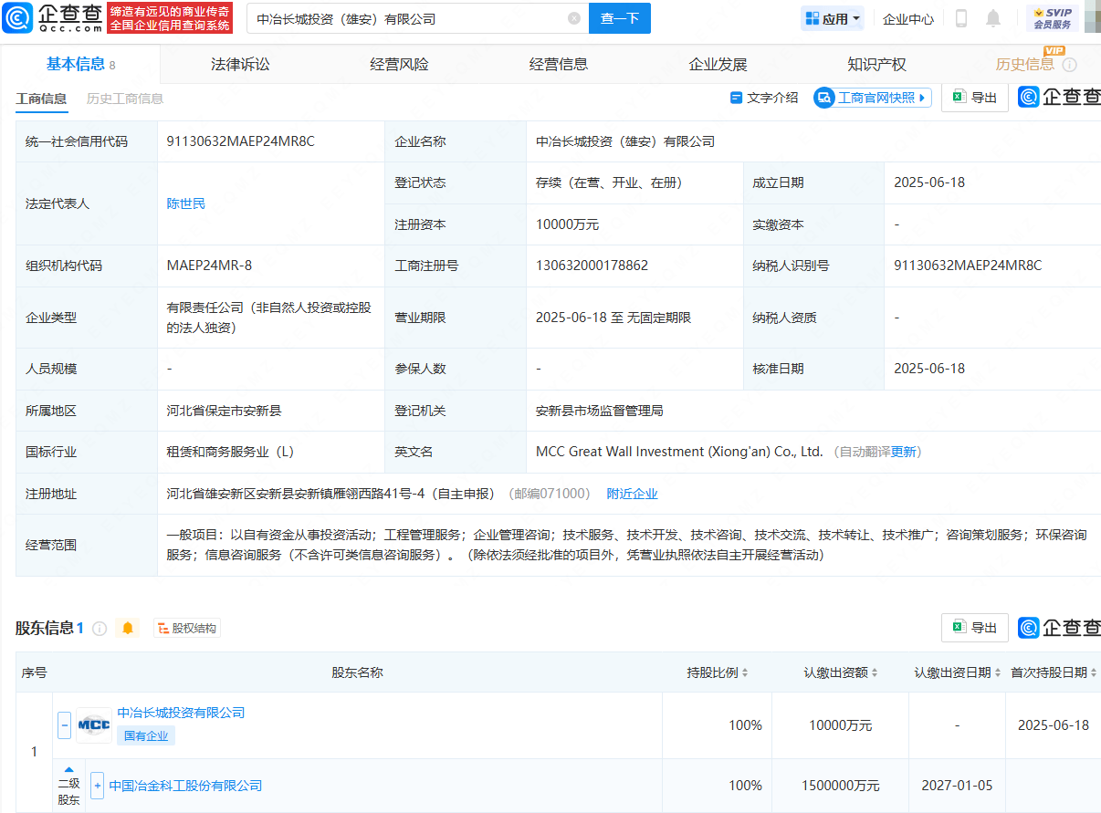Viewport: 1101px width, 813px height.
Task: Expand 中国冶金科工股份有限公司 entry
Action: [x=97, y=786]
